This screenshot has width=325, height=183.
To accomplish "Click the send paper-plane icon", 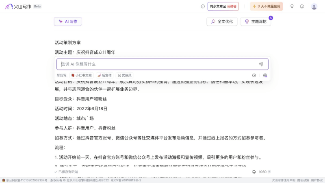I will (x=261, y=64).
